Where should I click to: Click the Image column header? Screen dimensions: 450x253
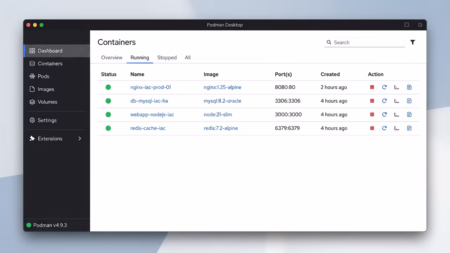pos(211,74)
